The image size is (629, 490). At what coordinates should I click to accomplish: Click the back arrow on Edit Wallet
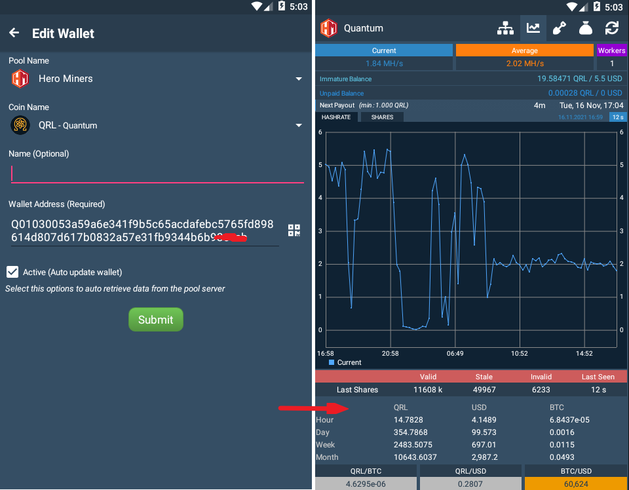click(14, 32)
